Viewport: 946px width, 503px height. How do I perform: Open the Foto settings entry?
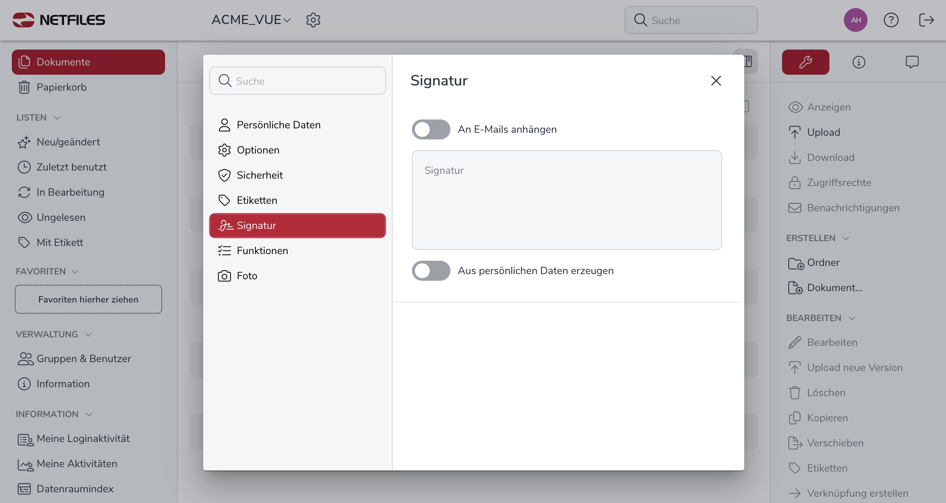click(247, 276)
